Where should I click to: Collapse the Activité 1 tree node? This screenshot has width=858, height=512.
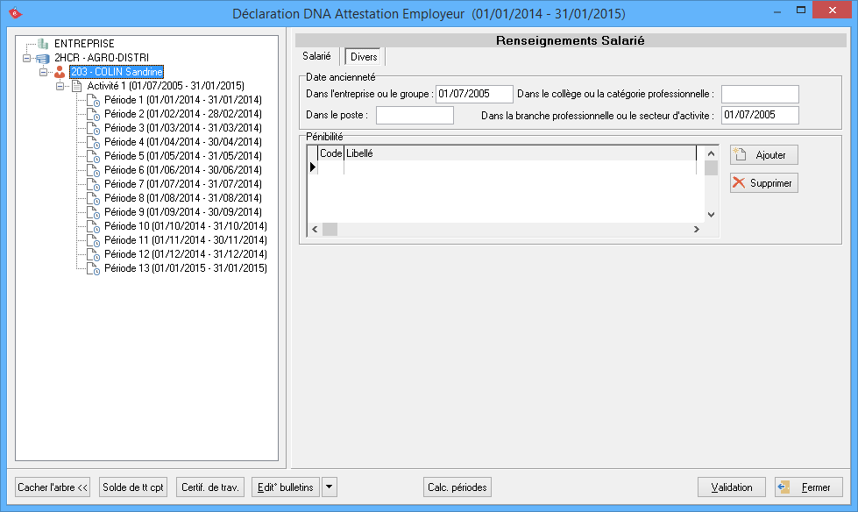click(60, 86)
